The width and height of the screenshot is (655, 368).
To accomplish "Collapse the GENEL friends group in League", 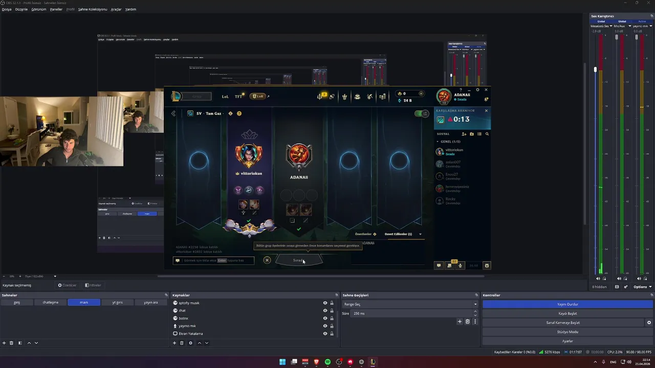I will [438, 142].
